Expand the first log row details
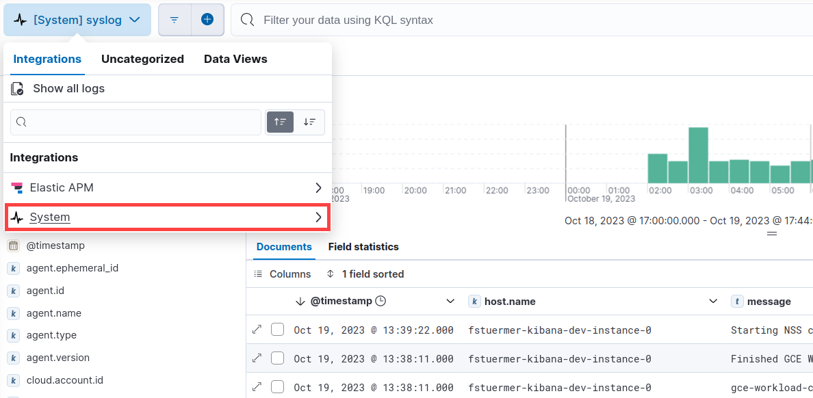The height and width of the screenshot is (398, 813). [x=257, y=330]
